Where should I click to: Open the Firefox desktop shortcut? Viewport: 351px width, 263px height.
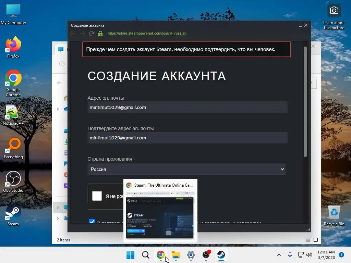tap(13, 47)
